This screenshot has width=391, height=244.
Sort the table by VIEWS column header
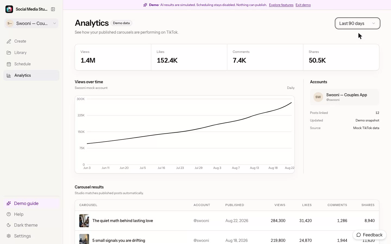tap(280, 205)
